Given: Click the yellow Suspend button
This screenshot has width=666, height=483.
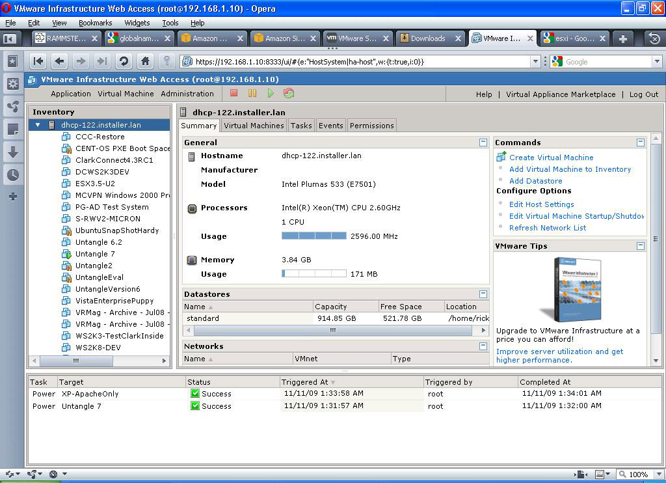Looking at the screenshot, I should (252, 93).
